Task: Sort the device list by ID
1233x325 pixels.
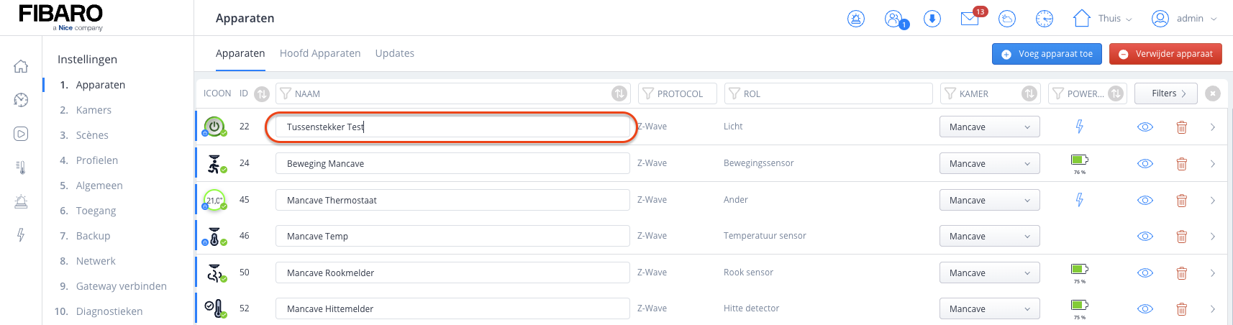Action: (x=262, y=93)
